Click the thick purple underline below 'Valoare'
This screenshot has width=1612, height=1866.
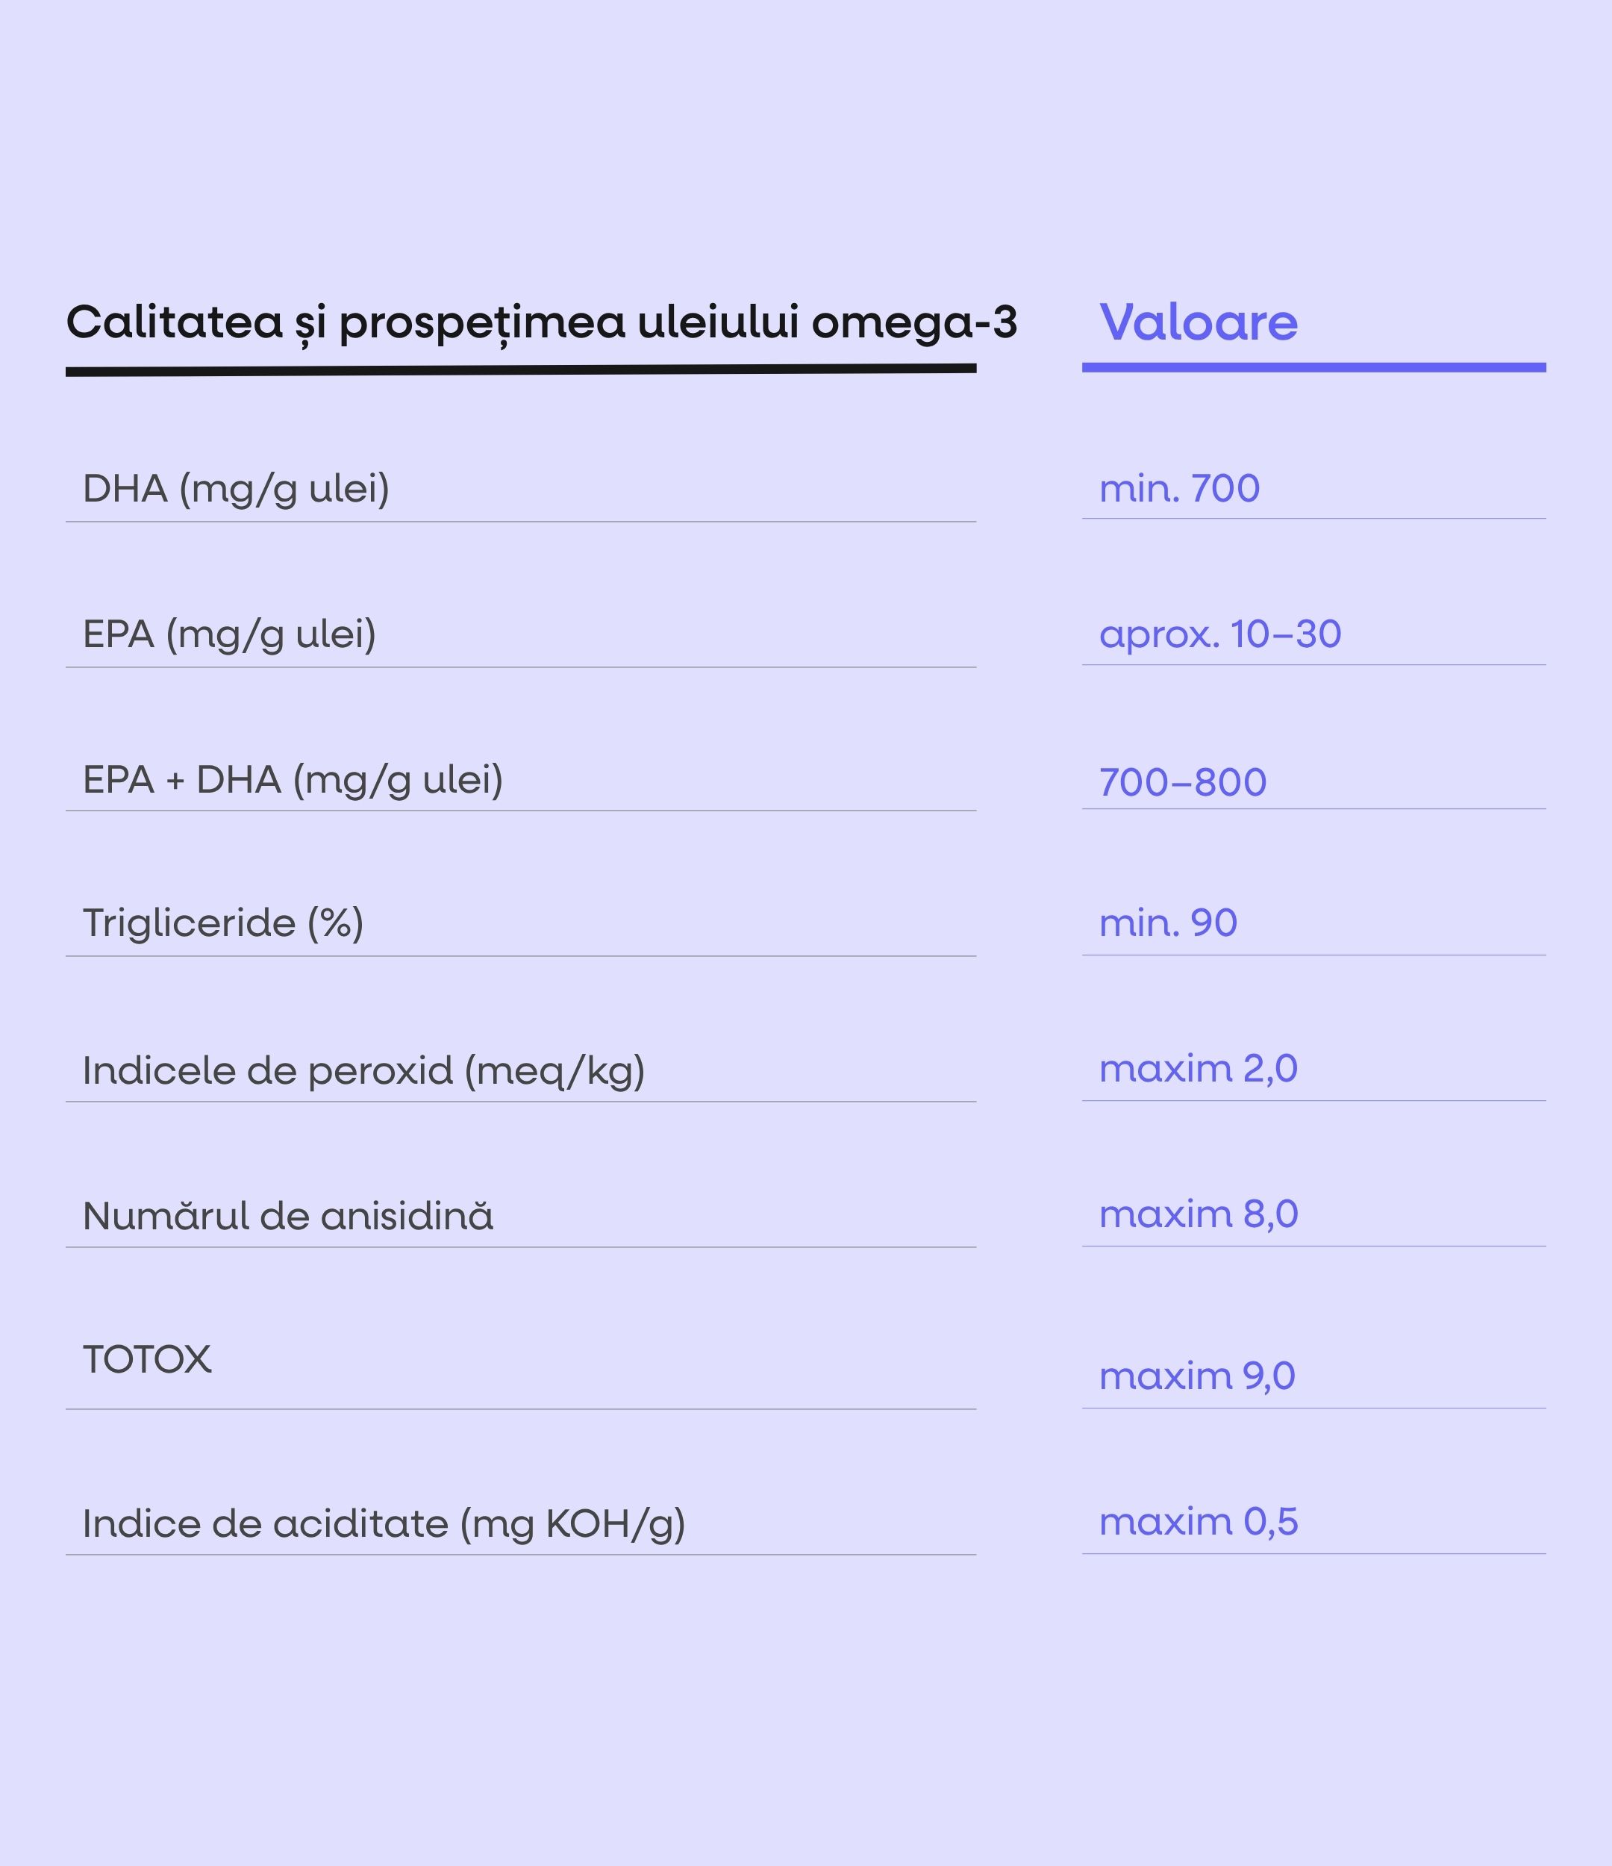point(1313,367)
